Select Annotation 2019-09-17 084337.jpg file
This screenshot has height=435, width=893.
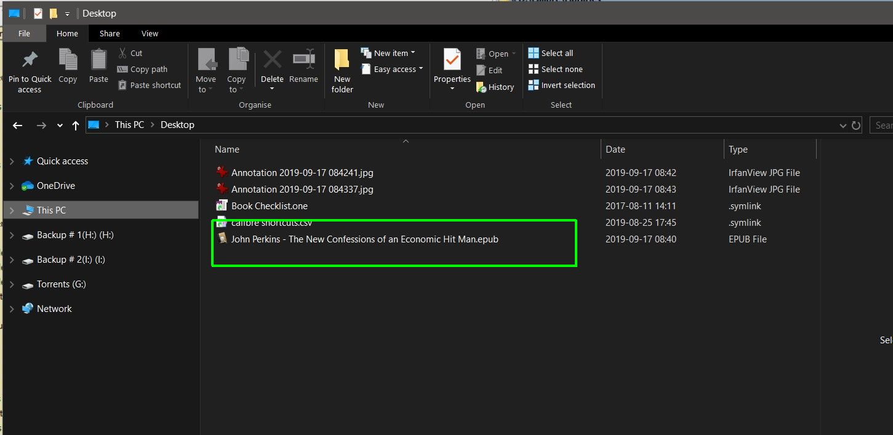coord(302,190)
